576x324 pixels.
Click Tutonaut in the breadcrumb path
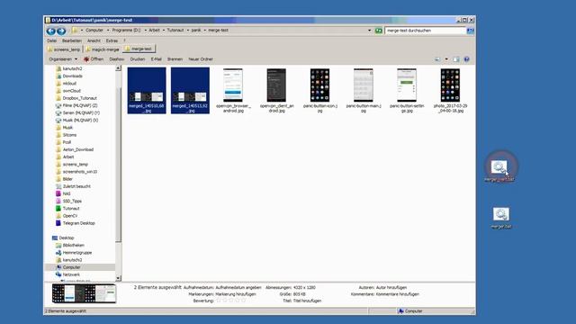coord(175,30)
